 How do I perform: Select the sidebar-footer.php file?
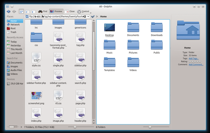pyautogui.click(x=36, y=77)
